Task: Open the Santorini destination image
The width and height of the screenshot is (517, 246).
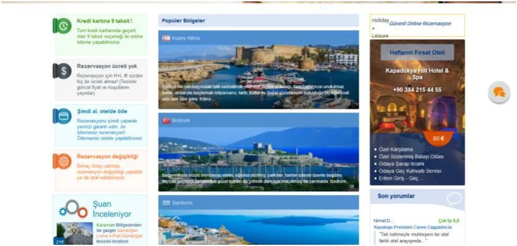Action: tap(258, 224)
